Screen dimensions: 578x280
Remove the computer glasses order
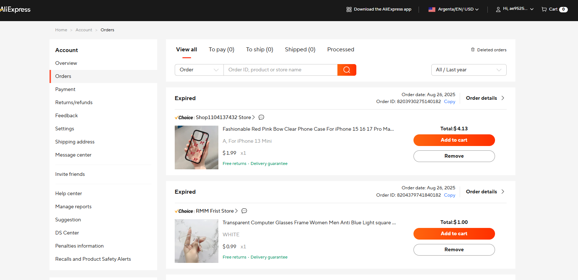tap(454, 250)
